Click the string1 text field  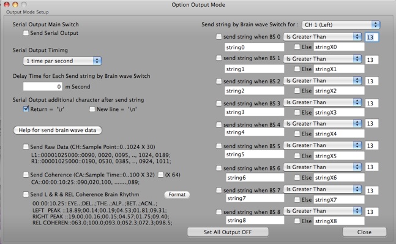click(x=255, y=69)
